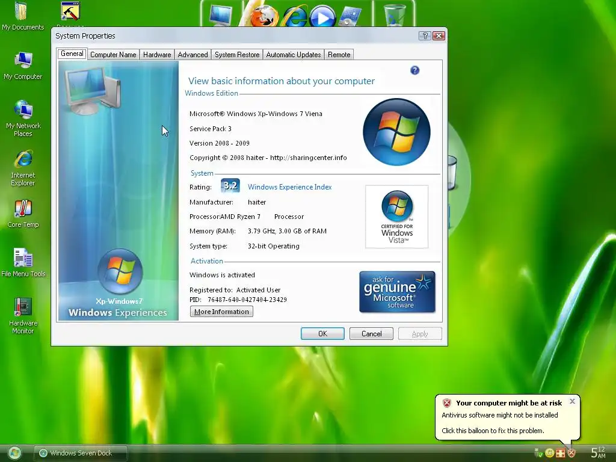Close the System Properties dialog
Image resolution: width=616 pixels, height=462 pixels.
[439, 35]
